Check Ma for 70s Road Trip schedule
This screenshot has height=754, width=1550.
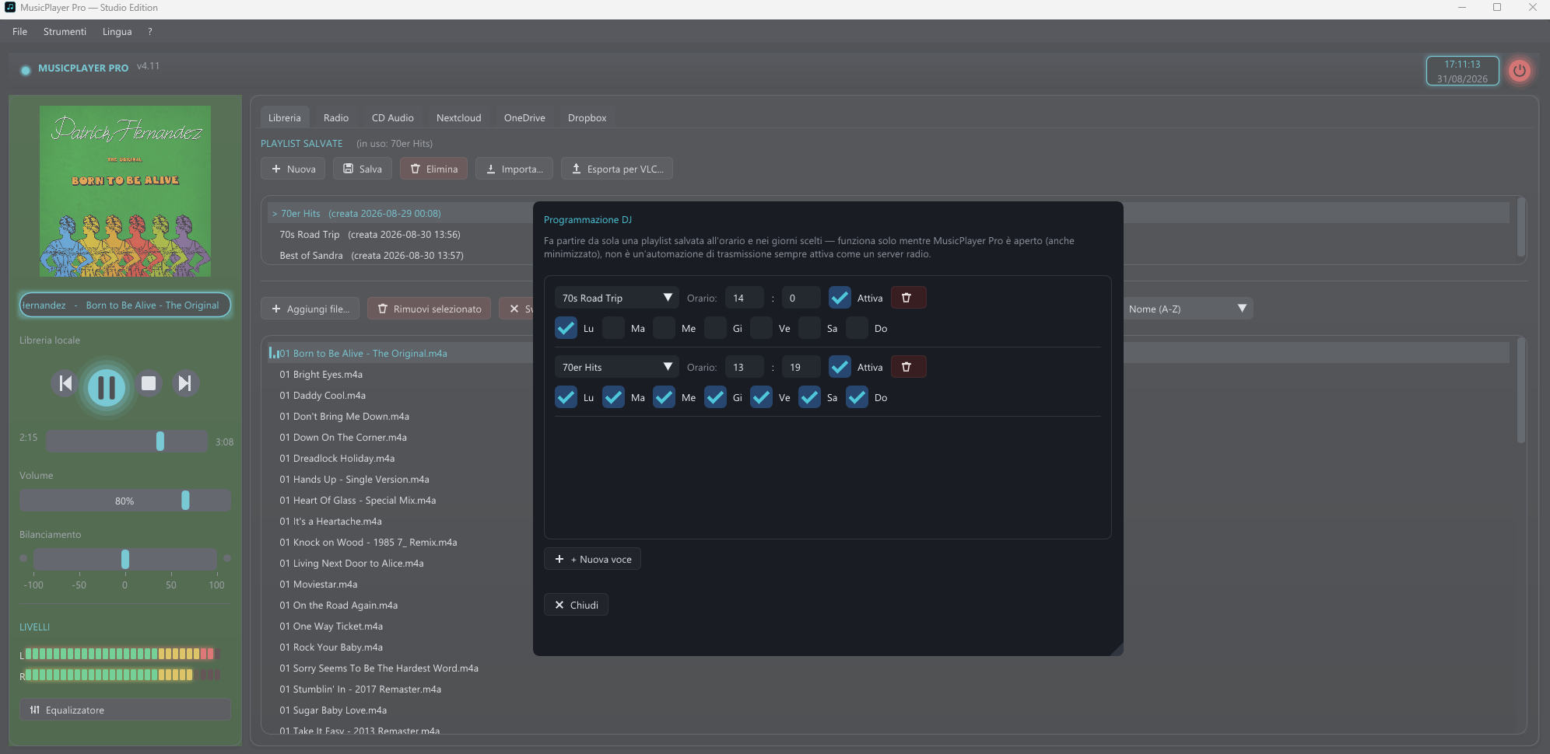point(614,328)
